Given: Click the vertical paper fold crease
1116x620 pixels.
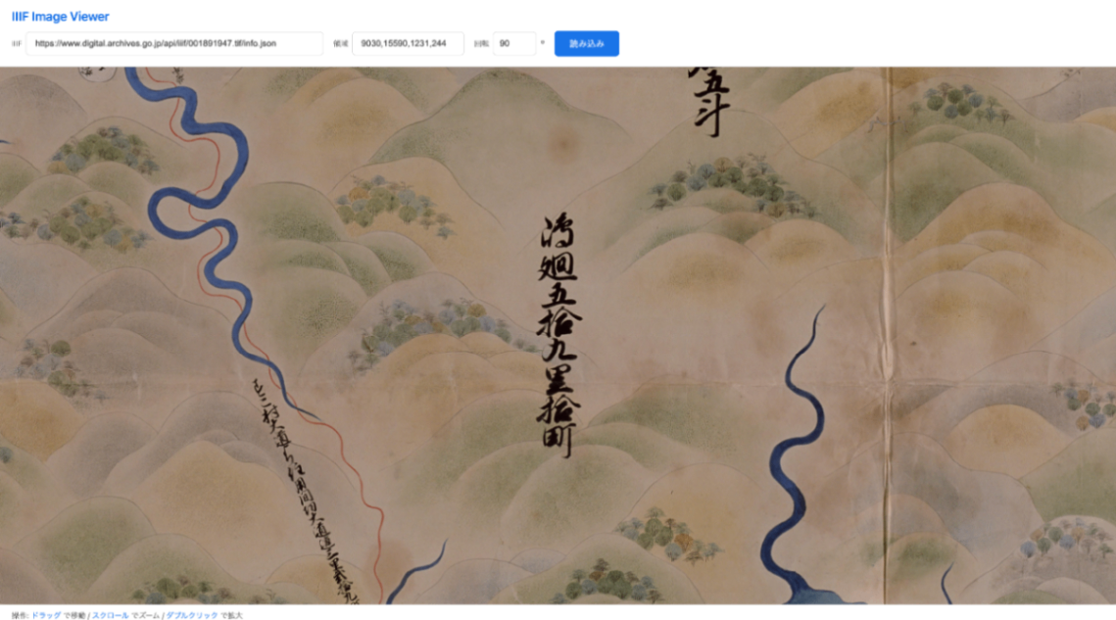Looking at the screenshot, I should click(887, 335).
